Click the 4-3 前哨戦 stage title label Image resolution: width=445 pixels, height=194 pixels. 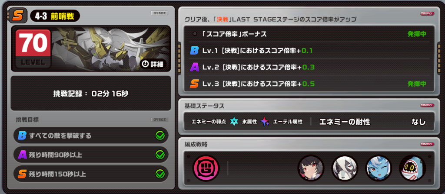click(x=55, y=16)
